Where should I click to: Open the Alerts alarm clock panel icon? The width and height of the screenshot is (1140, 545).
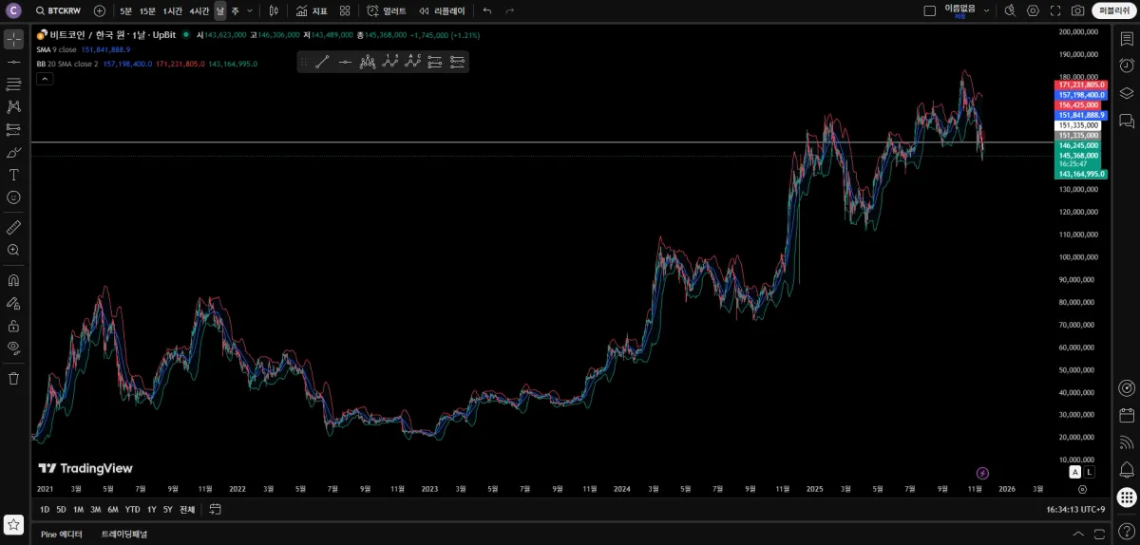coord(1127,66)
